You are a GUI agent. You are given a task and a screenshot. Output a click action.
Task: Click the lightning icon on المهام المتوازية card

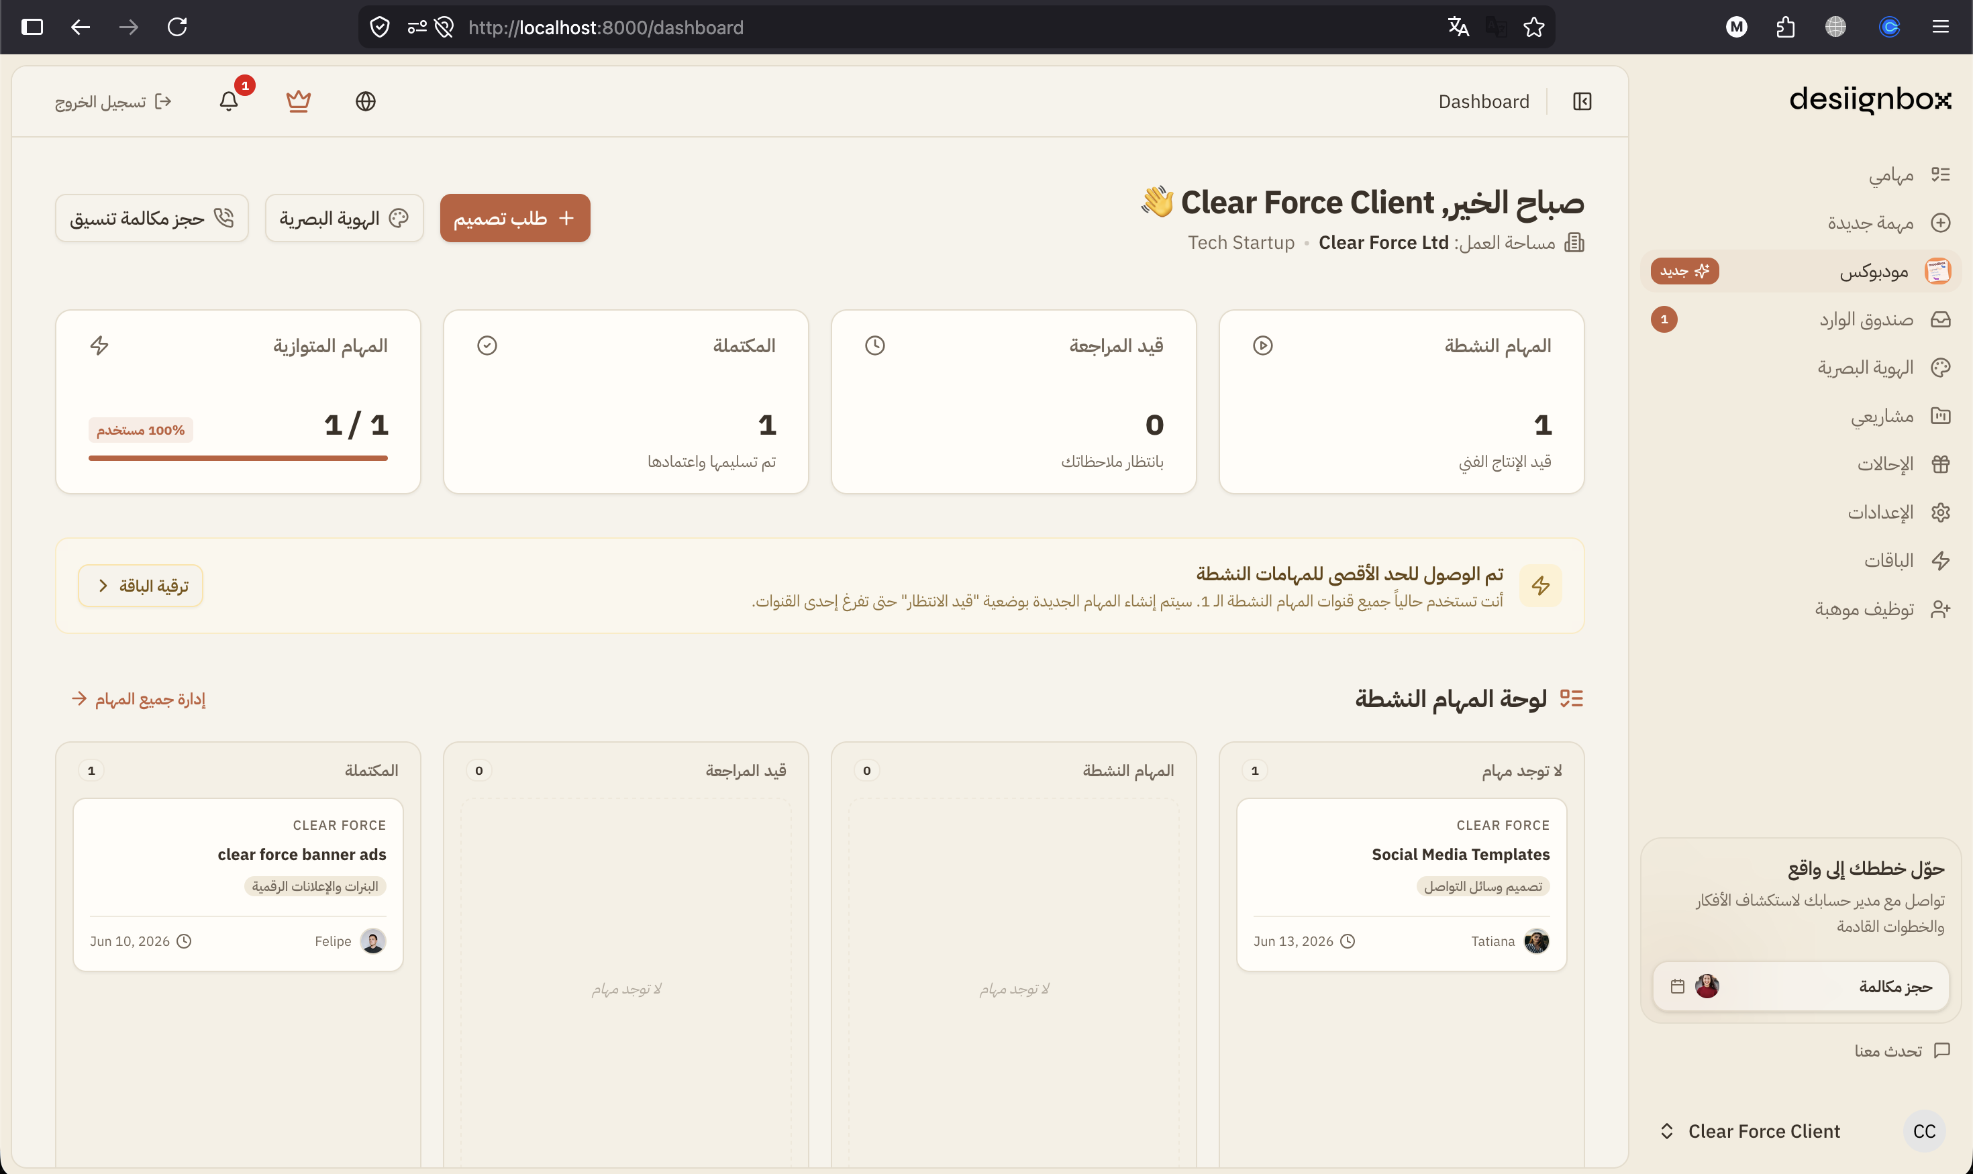[99, 345]
